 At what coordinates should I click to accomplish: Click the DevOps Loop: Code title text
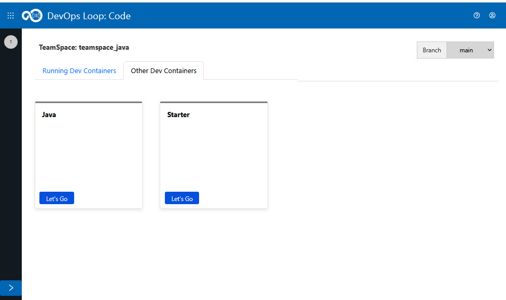pos(89,16)
